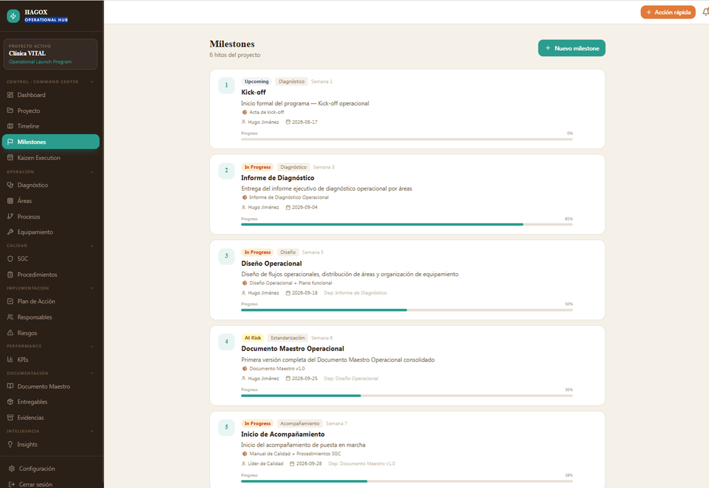The width and height of the screenshot is (709, 488).
Task: Click the Cerrar sesión logout icon
Action: 12,484
